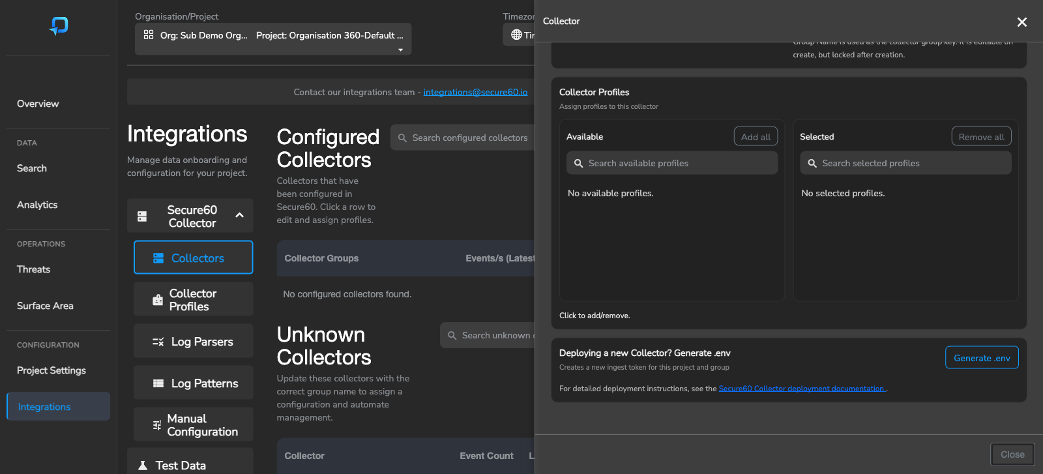Click the Collector column header
This screenshot has height=474, width=1043.
point(304,456)
